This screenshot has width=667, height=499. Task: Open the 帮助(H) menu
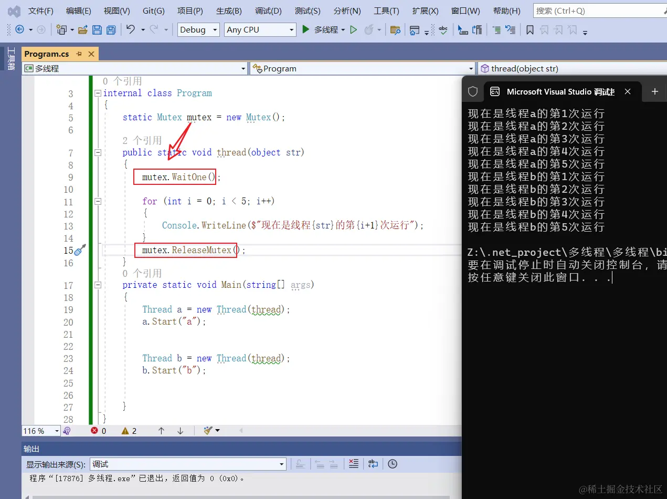click(506, 11)
